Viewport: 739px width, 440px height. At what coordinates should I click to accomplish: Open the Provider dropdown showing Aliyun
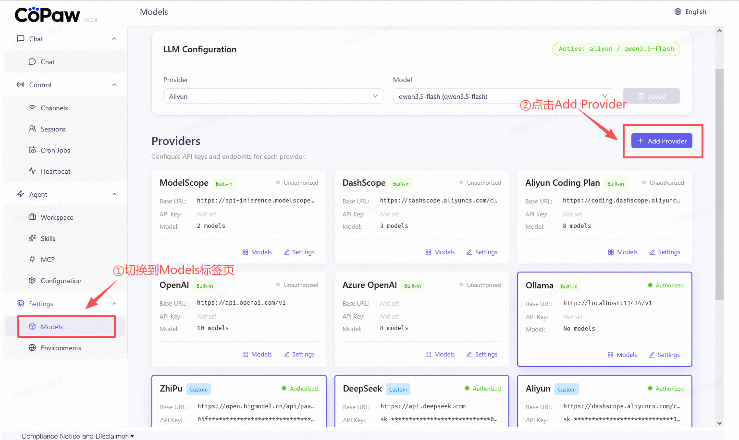point(273,96)
